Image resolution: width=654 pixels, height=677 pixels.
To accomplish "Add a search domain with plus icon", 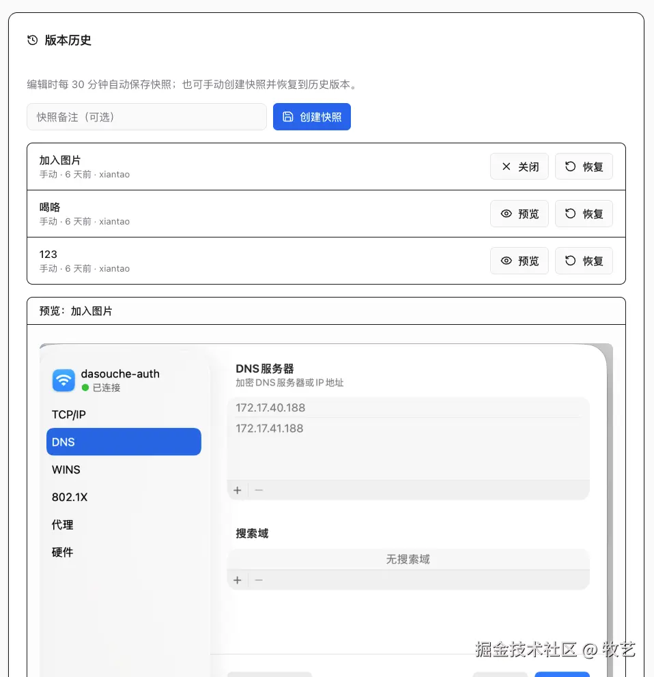I will point(237,580).
